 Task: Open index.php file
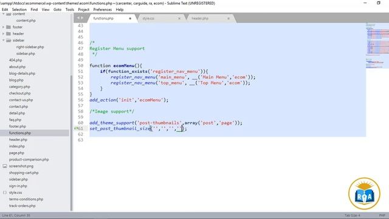pos(17,146)
